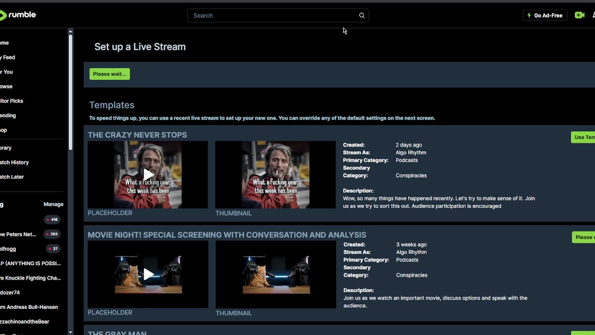Click the 293 live viewers badge
Screen dimensions: 595x335
pos(52,234)
